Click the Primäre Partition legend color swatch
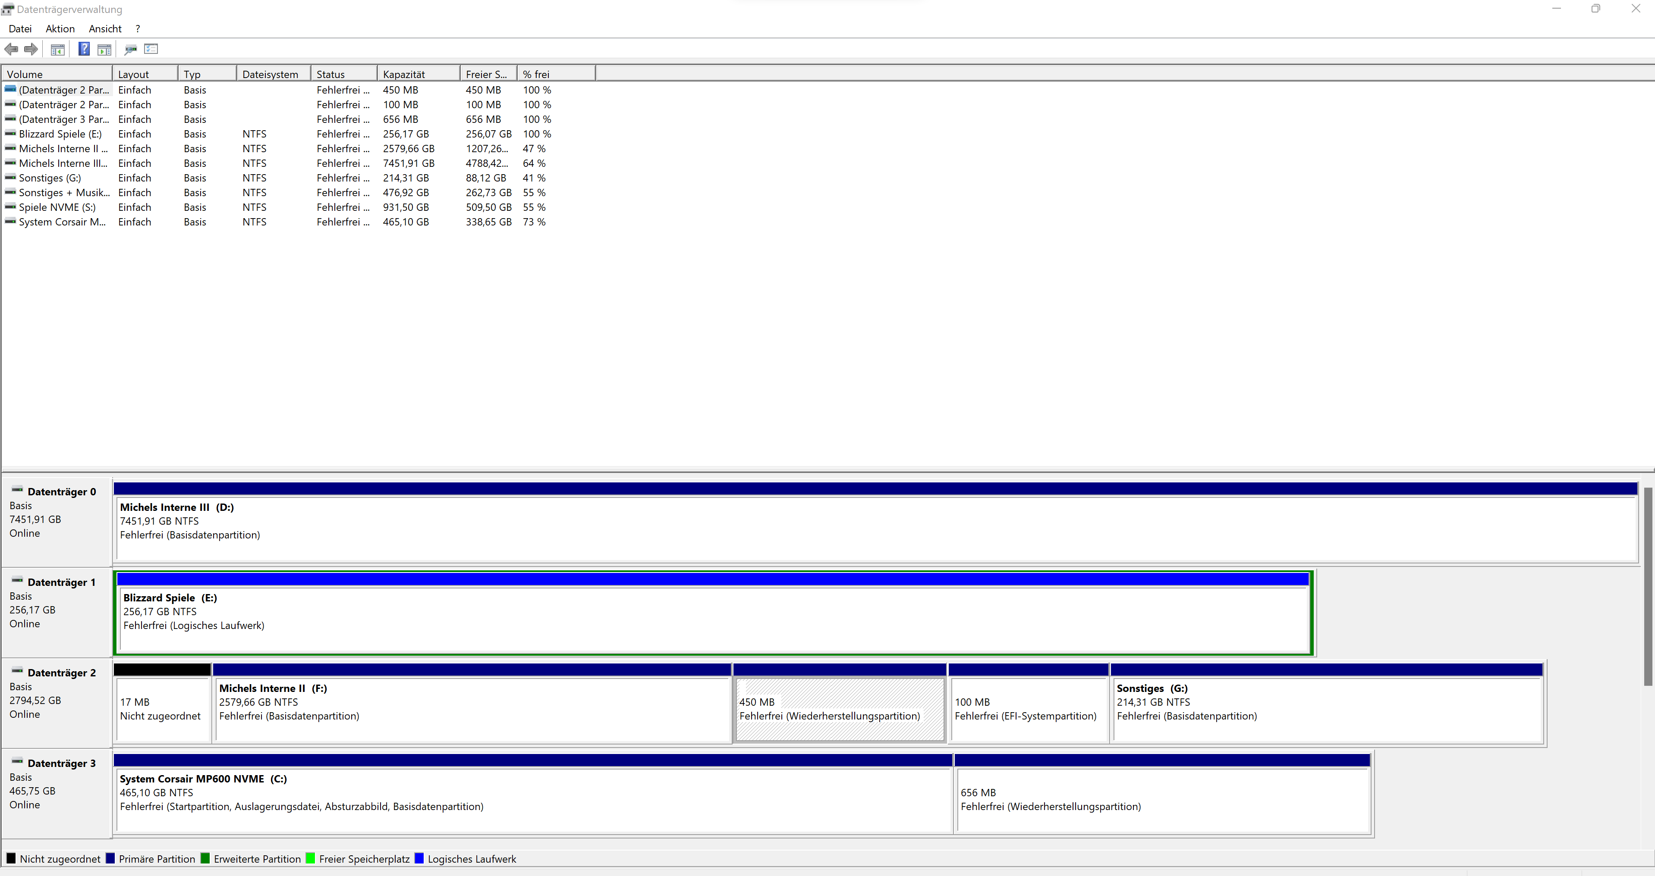 [110, 859]
